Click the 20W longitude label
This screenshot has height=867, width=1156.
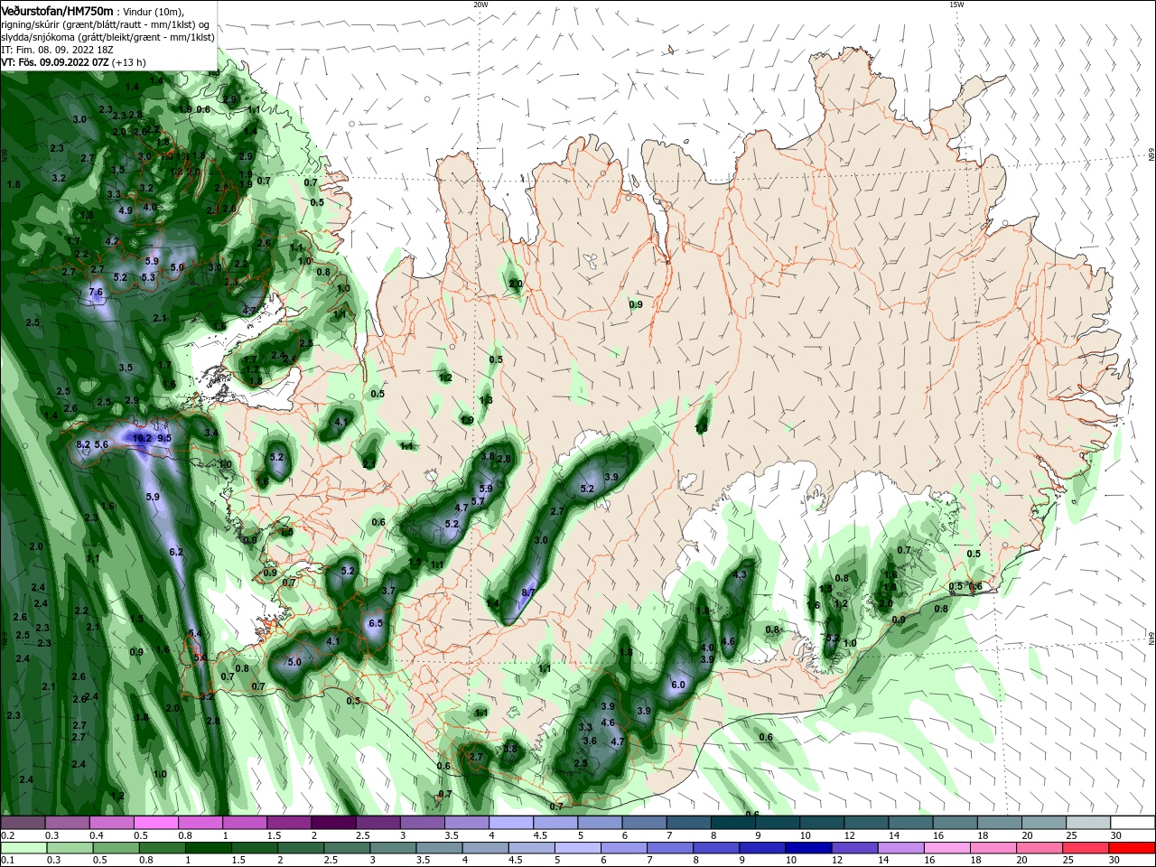point(480,5)
